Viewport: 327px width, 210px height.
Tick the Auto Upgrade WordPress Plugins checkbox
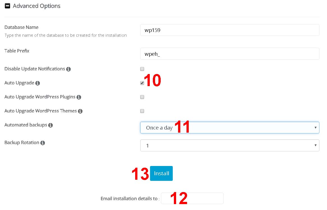142,97
